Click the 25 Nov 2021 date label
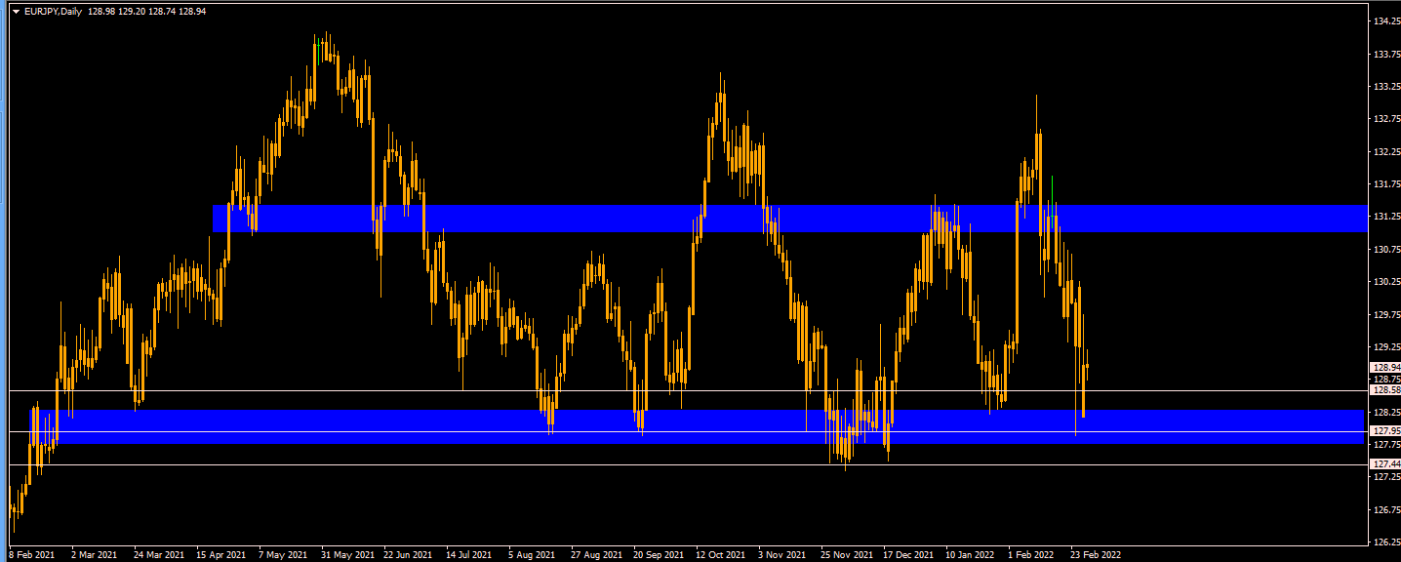The image size is (1401, 562). tap(845, 554)
